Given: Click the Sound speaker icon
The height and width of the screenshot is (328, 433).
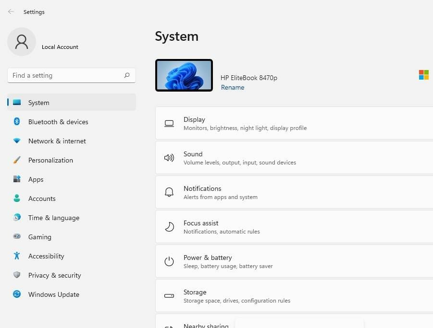Looking at the screenshot, I should pyautogui.click(x=169, y=158).
